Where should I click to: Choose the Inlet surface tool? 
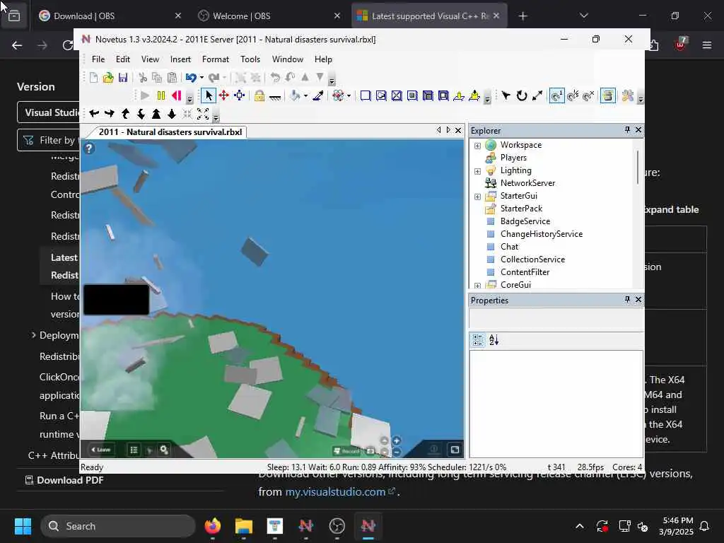428,95
